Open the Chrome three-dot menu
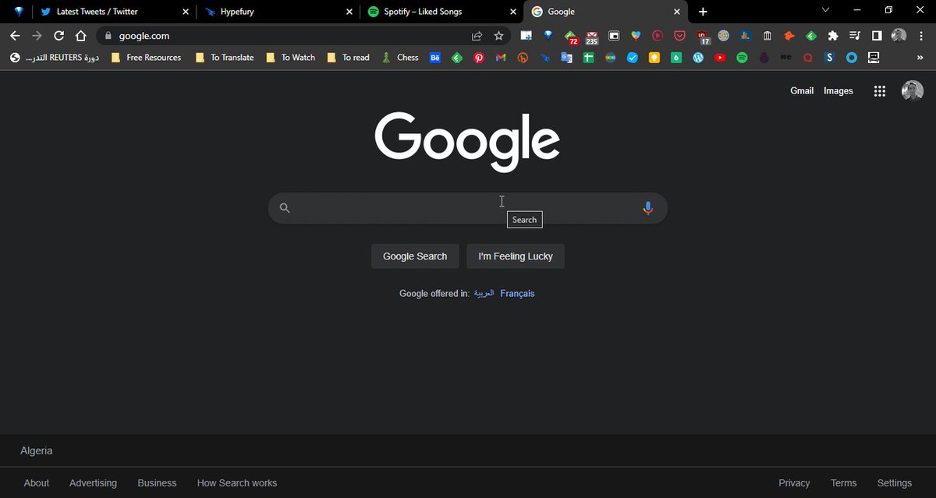The height and width of the screenshot is (498, 936). (x=920, y=36)
